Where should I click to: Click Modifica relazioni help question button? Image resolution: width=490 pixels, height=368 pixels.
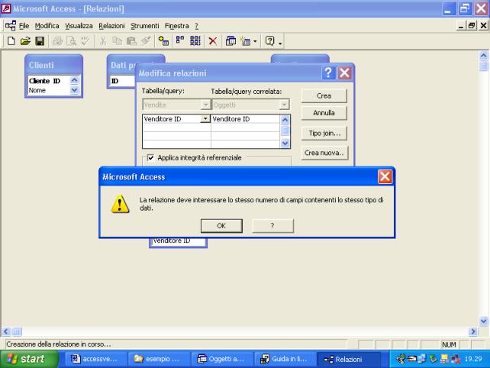[328, 73]
